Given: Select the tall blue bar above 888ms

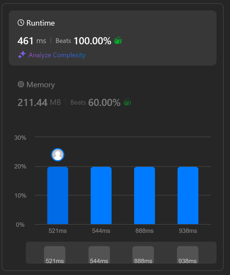Looking at the screenshot, I should pyautogui.click(x=145, y=195).
